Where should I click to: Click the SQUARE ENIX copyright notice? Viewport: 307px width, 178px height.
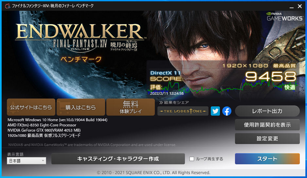click(x=153, y=173)
